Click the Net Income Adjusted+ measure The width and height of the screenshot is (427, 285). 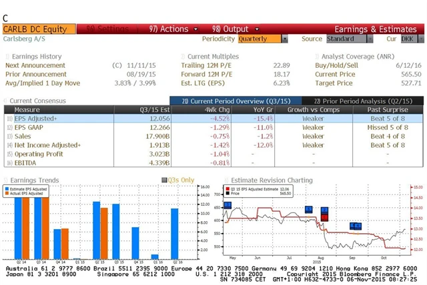(47, 144)
